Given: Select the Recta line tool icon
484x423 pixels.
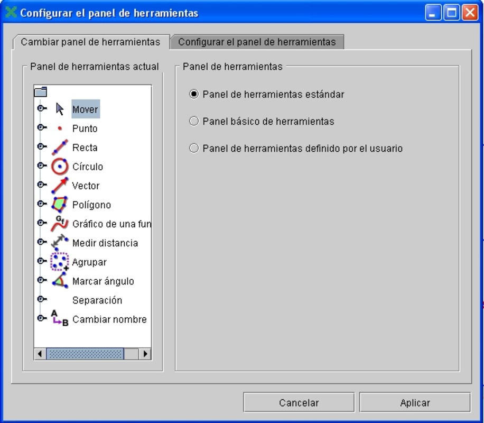Looking at the screenshot, I should click(x=60, y=148).
